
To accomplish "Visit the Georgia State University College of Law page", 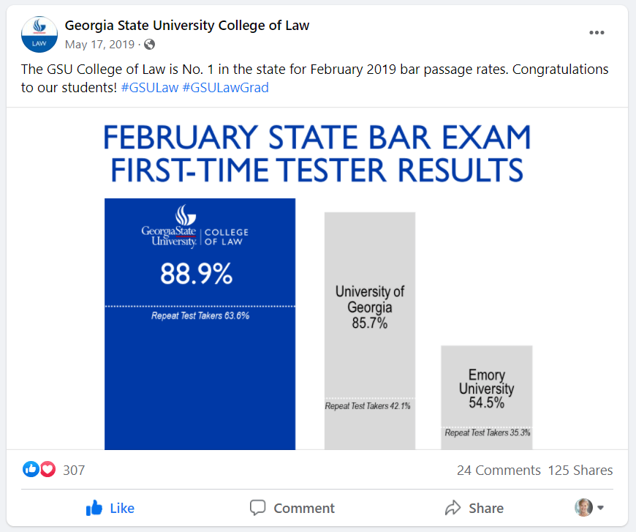I will point(186,25).
